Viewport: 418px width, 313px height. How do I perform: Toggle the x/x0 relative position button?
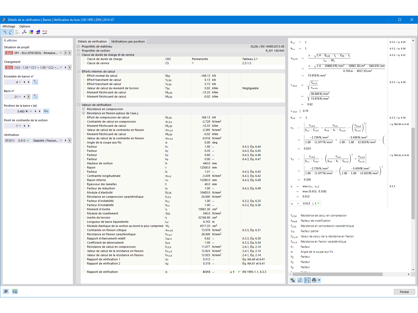pos(46,111)
